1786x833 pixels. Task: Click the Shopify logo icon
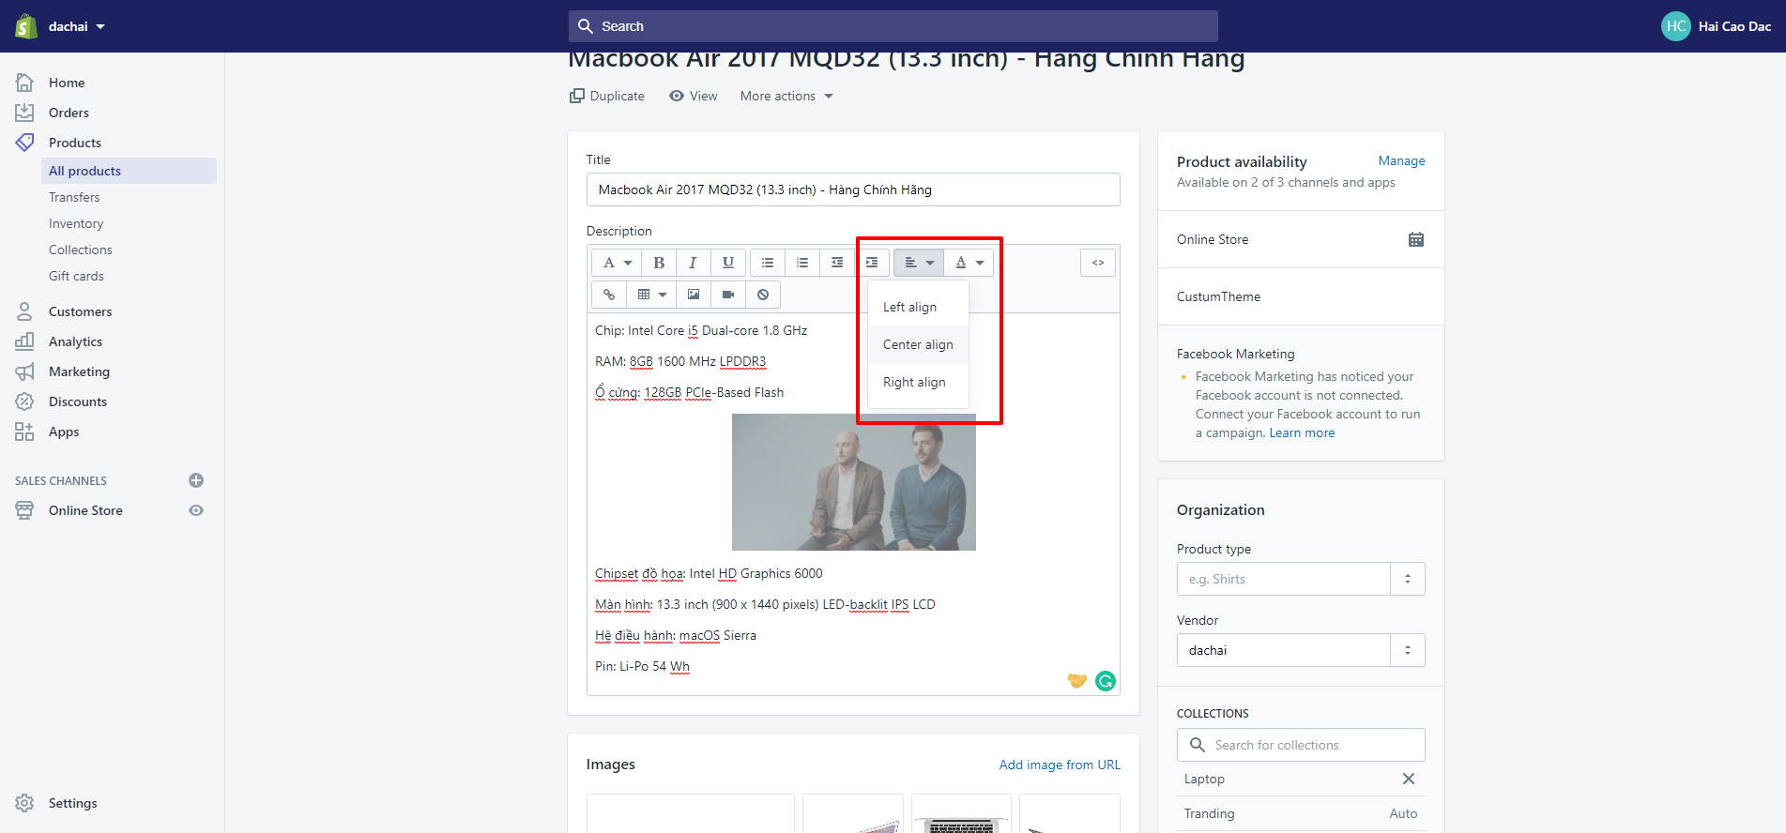(x=26, y=26)
